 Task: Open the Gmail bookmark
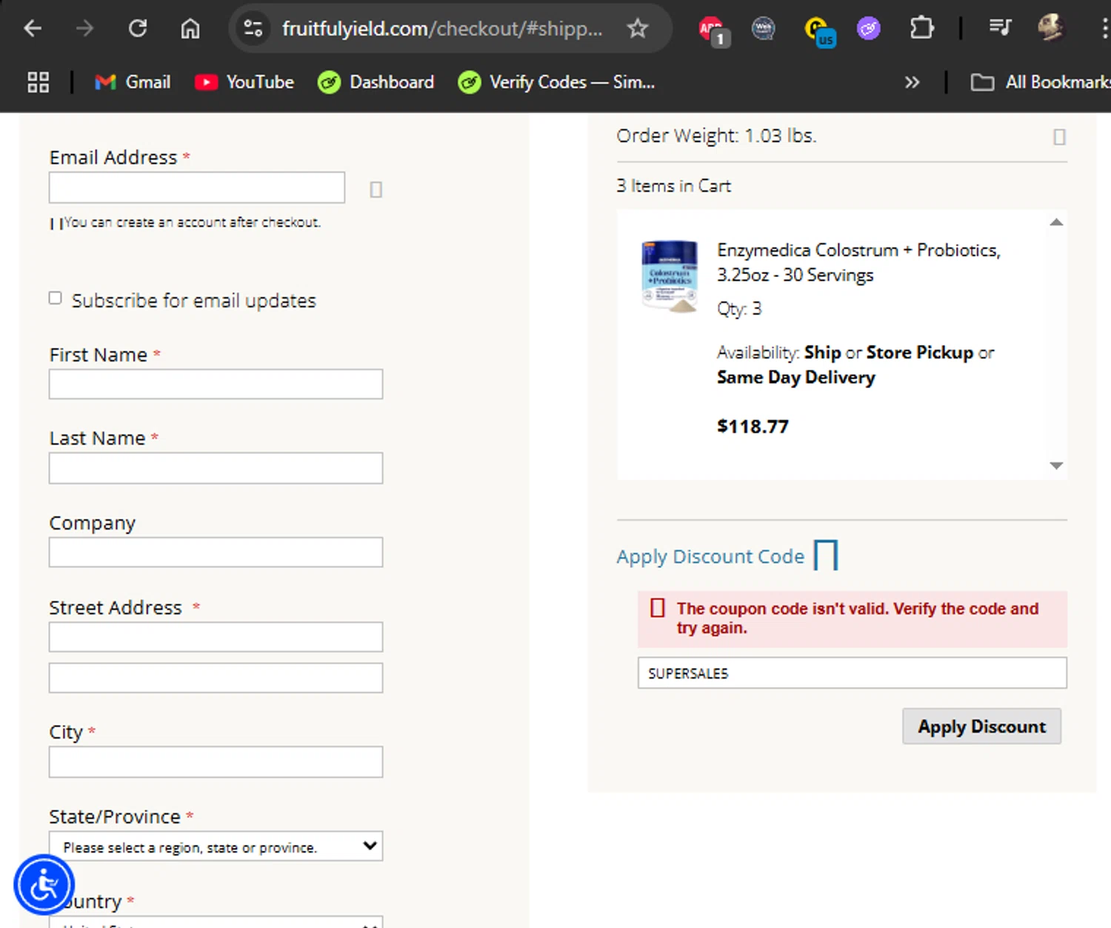coord(133,82)
